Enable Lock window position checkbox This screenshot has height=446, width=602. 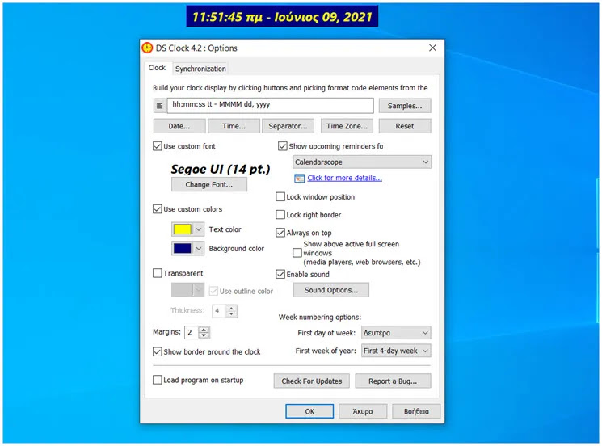click(280, 197)
